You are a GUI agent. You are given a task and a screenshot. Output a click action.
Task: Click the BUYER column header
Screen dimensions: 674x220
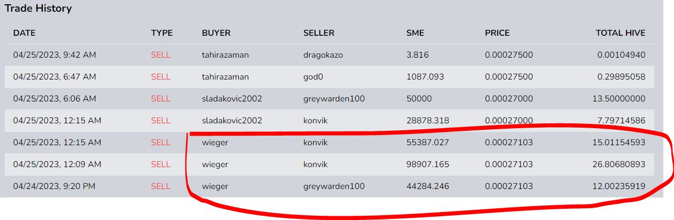[x=216, y=33]
